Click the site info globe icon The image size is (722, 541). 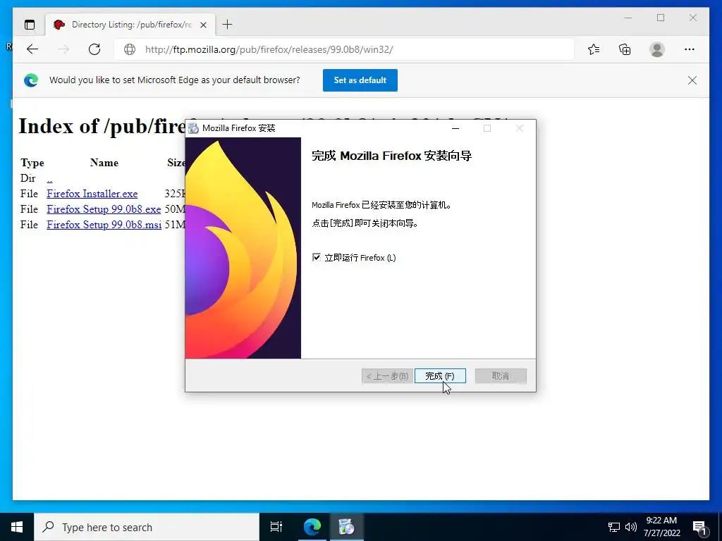130,49
